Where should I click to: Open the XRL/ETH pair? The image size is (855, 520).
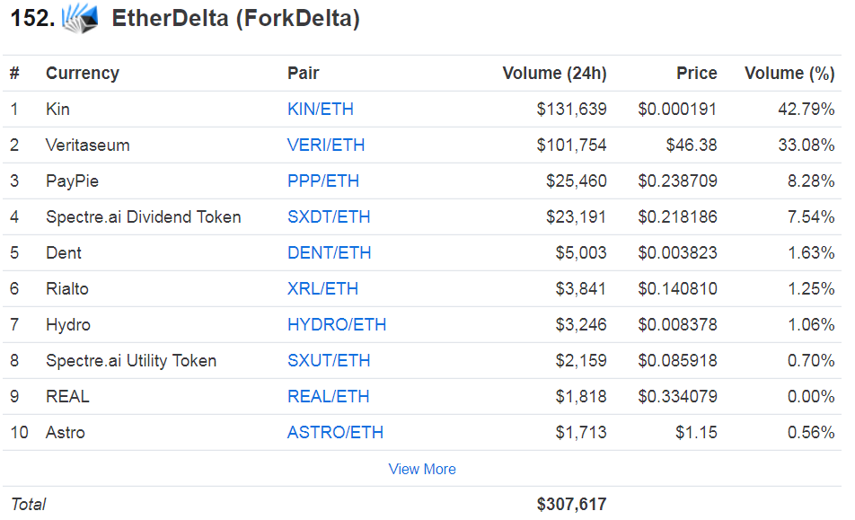click(x=322, y=289)
